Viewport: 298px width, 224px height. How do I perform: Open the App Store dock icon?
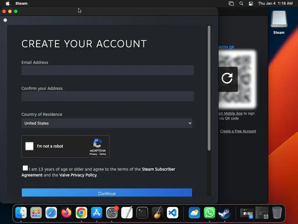pyautogui.click(x=97, y=213)
